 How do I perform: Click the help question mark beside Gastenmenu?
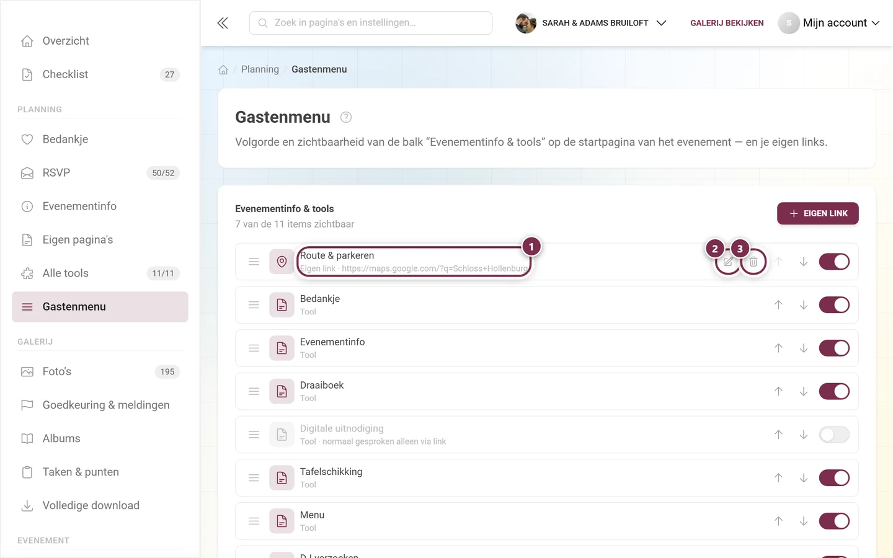[x=346, y=117]
